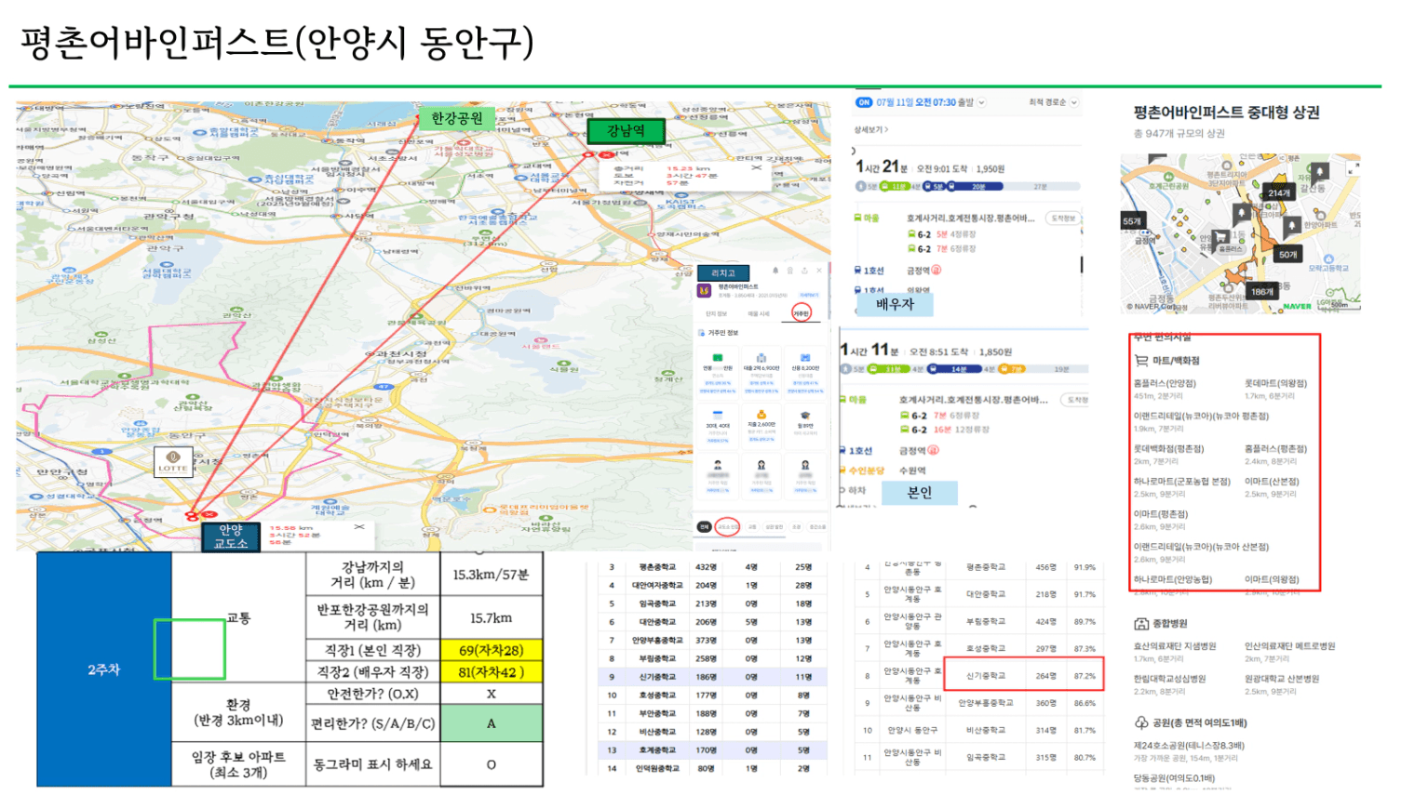
Task: Toggle the ON switch beside departure time
Action: click(864, 102)
